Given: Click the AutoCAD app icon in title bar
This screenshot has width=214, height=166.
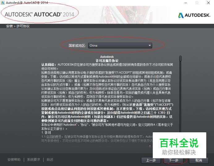Looking at the screenshot, I should (x=3, y=3).
